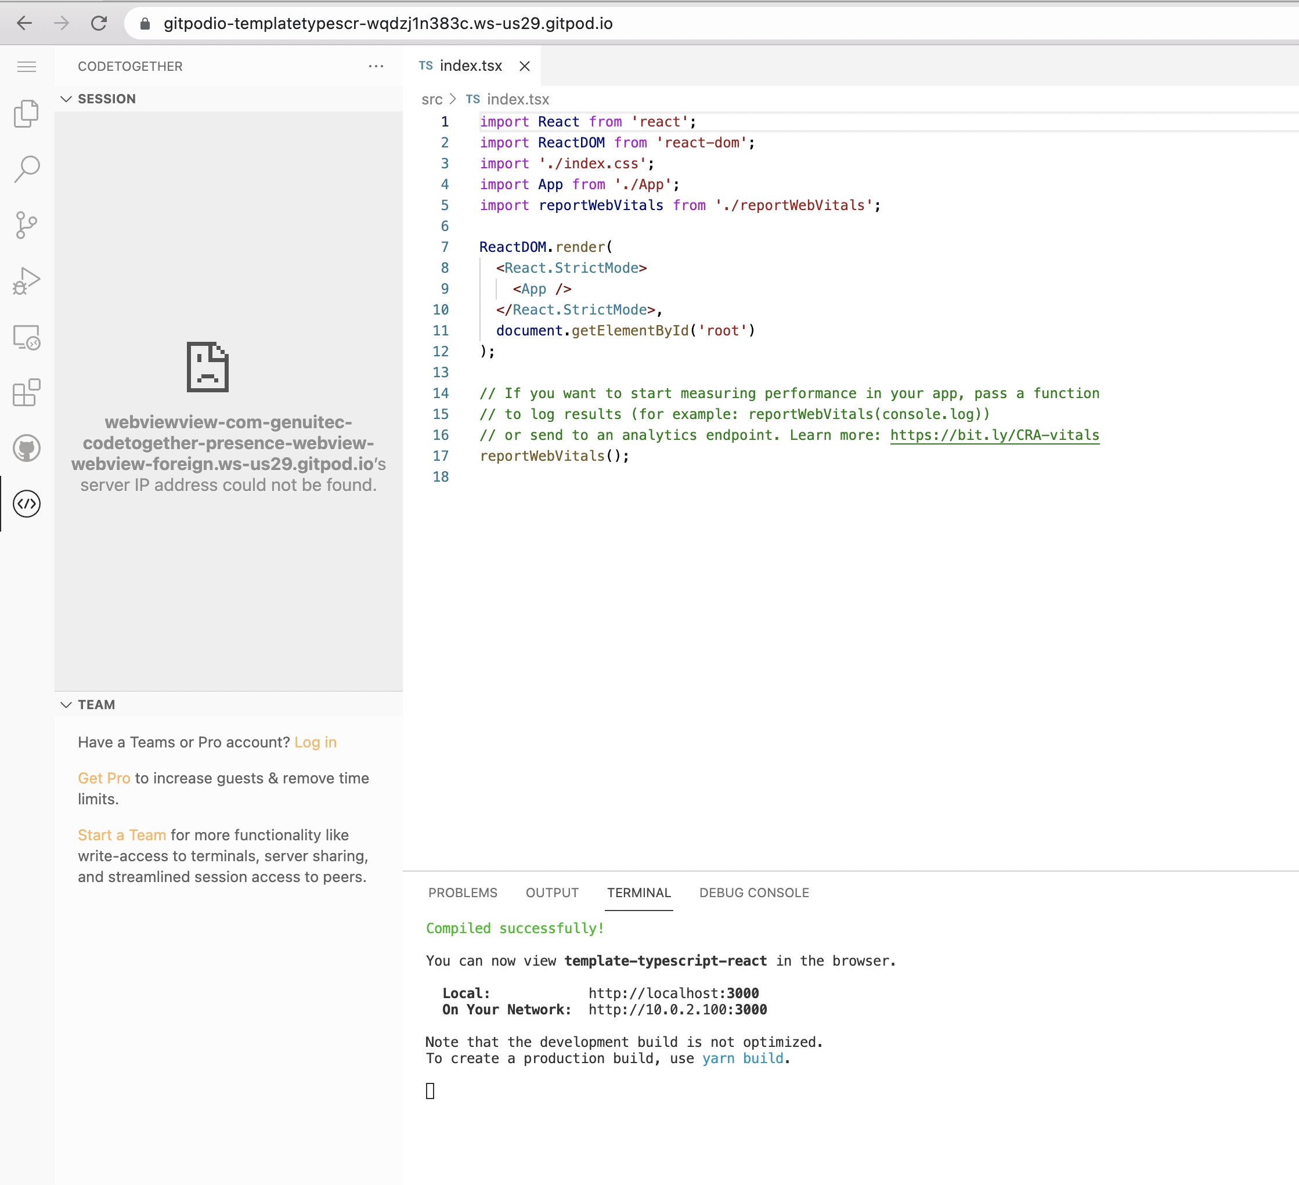Open CodeTogether more actions ellipsis
1299x1185 pixels.
tap(376, 66)
